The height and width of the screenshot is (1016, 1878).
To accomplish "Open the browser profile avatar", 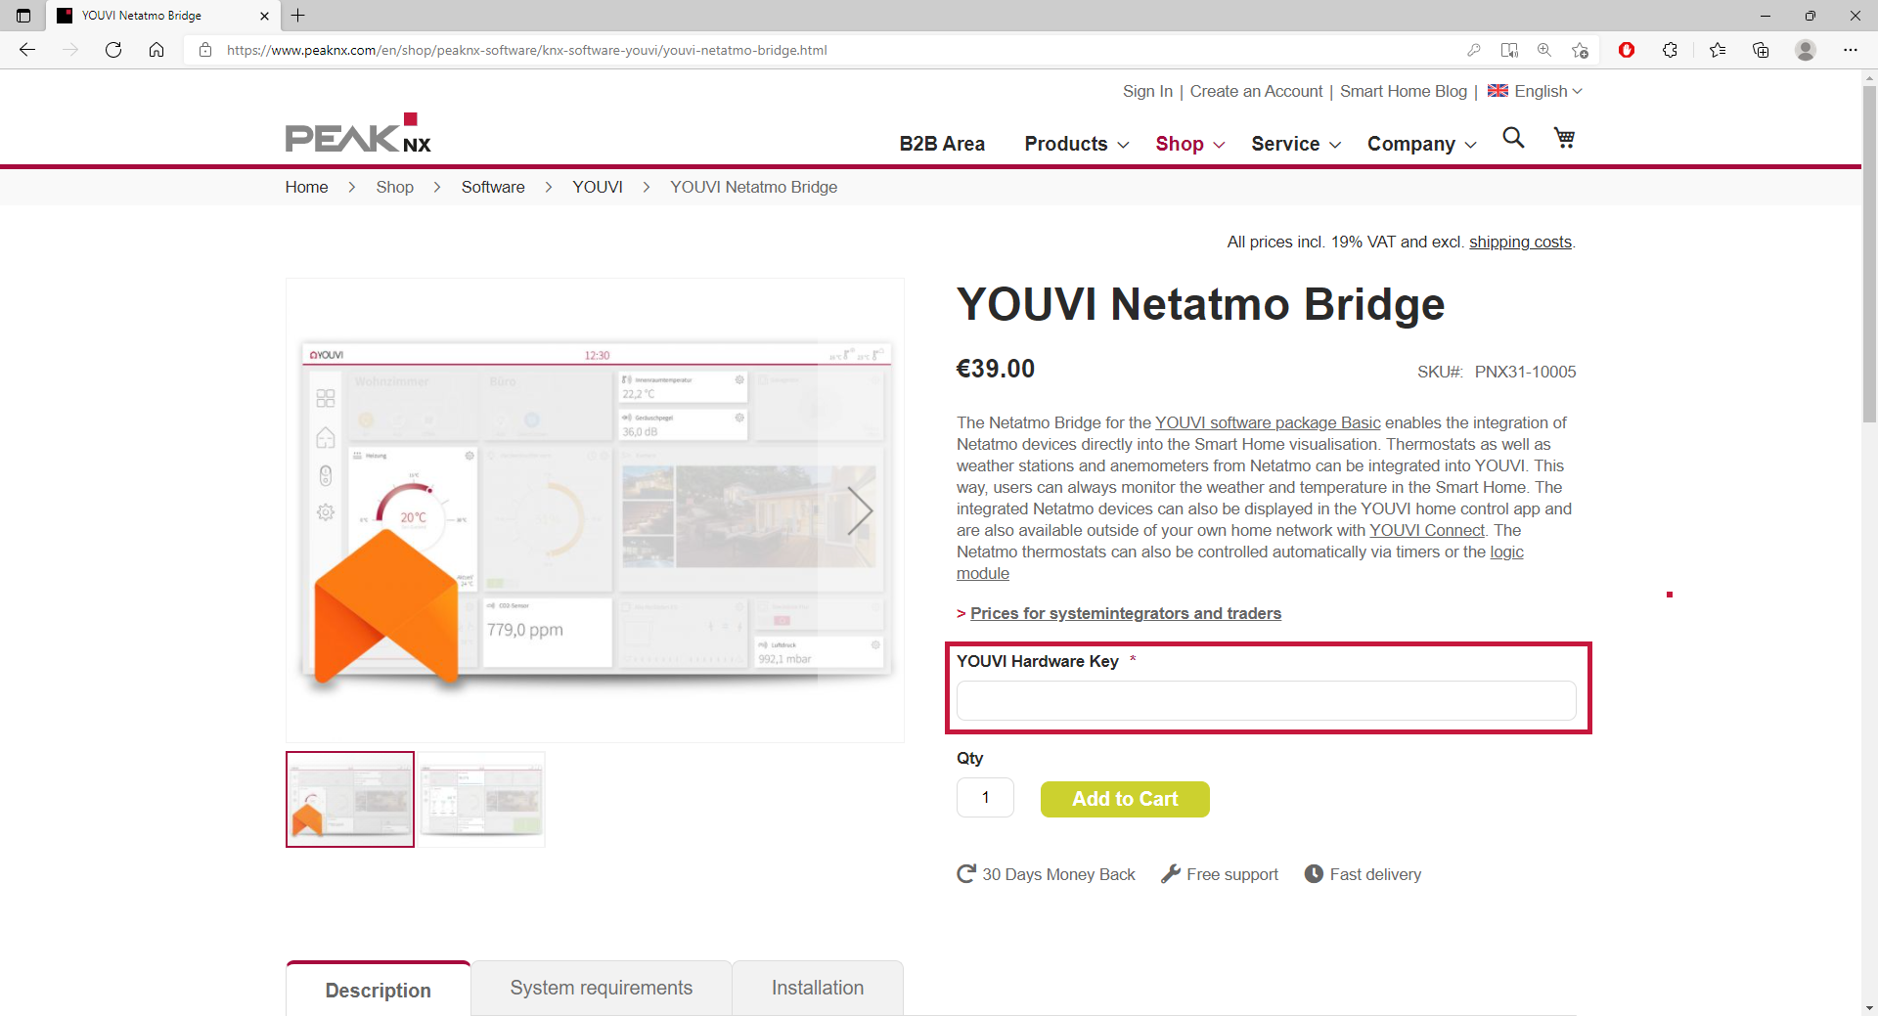I will (1806, 50).
